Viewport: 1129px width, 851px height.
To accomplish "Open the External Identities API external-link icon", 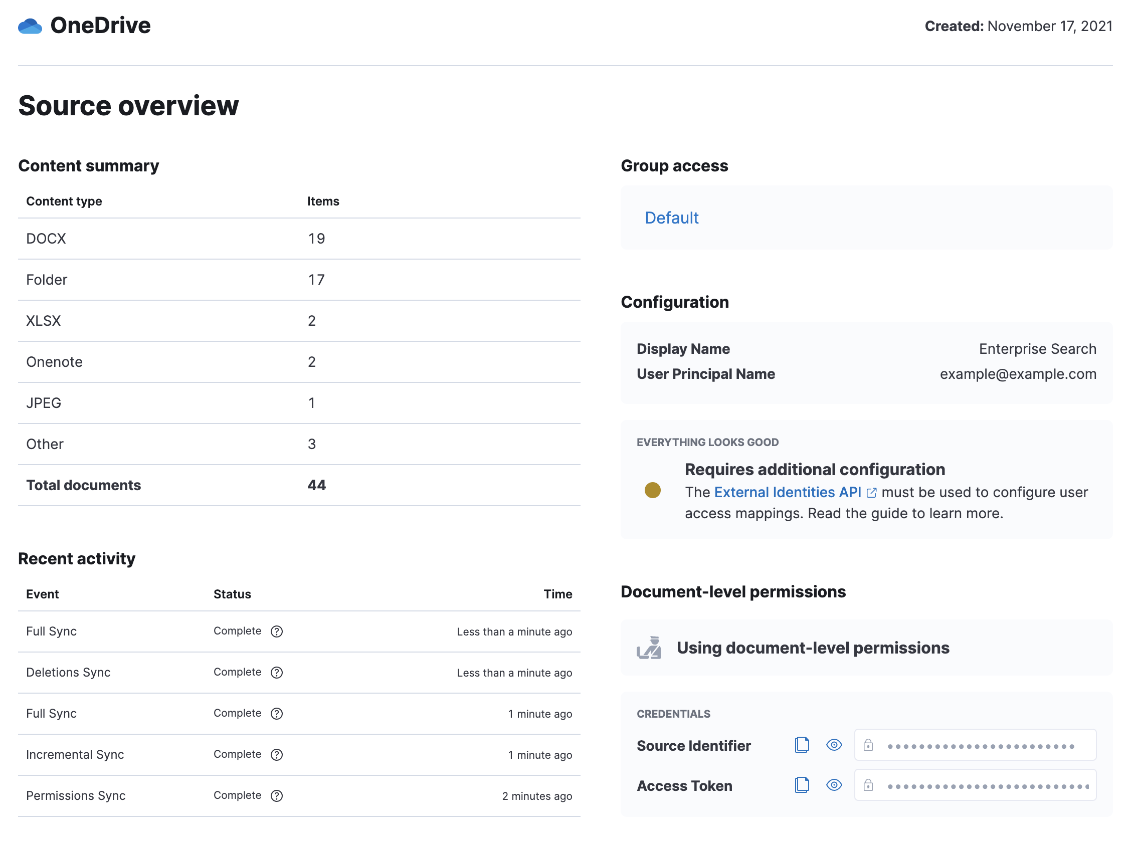I will click(872, 492).
